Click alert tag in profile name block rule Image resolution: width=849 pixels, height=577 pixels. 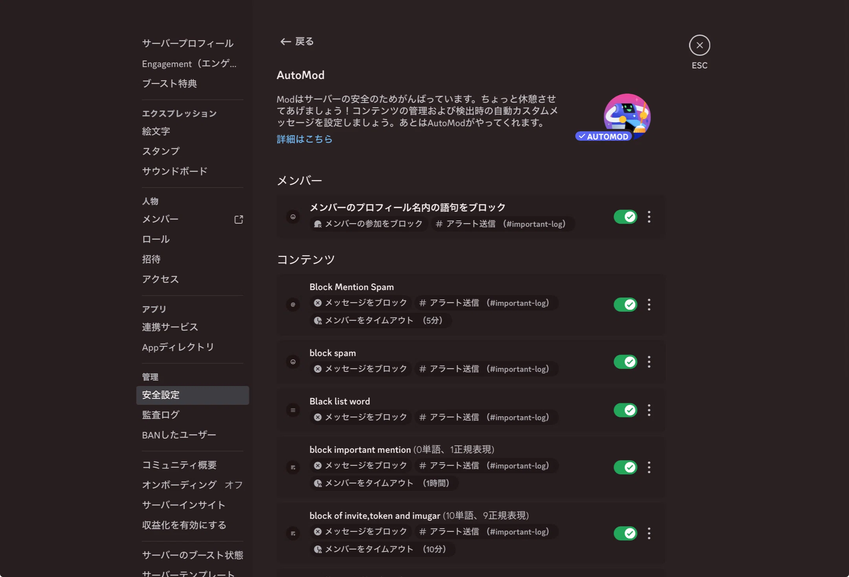pos(503,224)
